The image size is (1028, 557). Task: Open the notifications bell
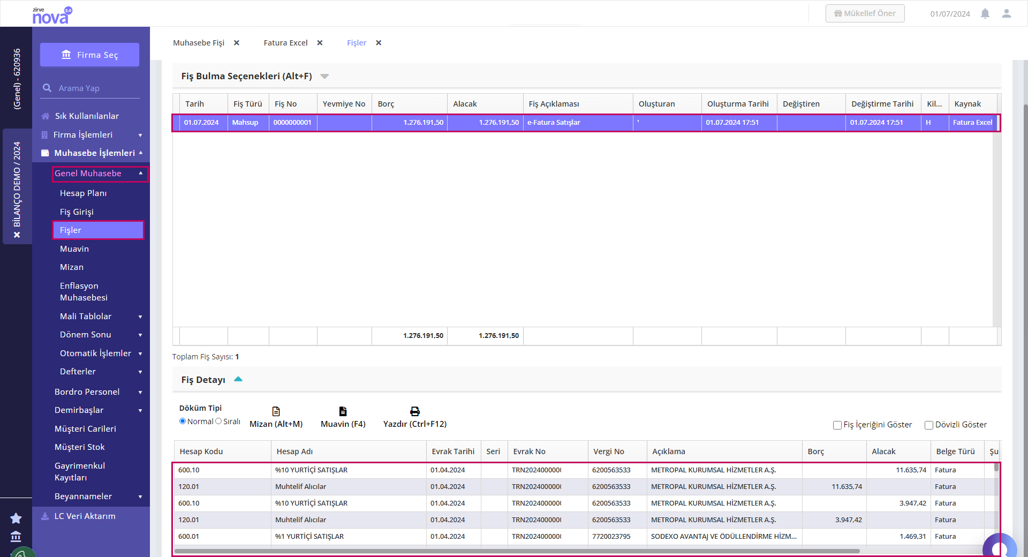coord(985,13)
